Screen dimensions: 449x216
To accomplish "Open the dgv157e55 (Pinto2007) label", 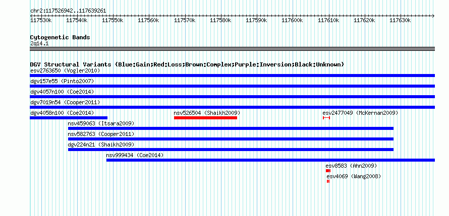I will pos(62,81).
